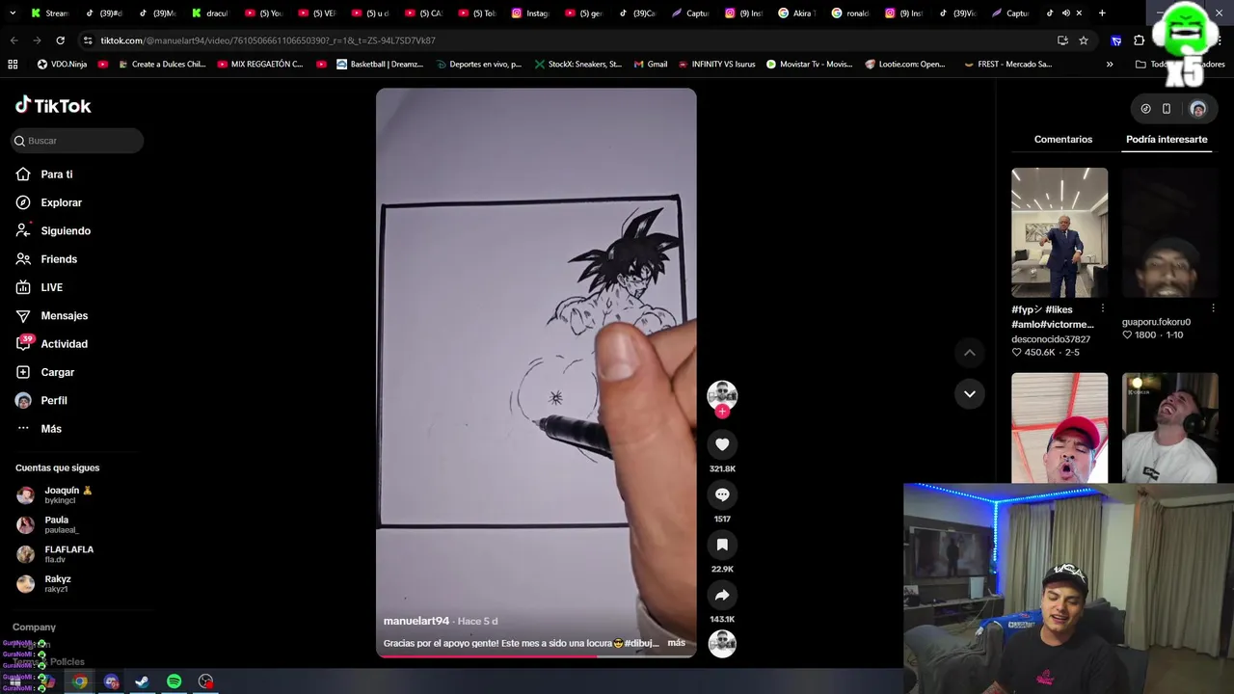This screenshot has width=1234, height=694.
Task: Open manuelart94 username on video
Action: click(x=416, y=621)
